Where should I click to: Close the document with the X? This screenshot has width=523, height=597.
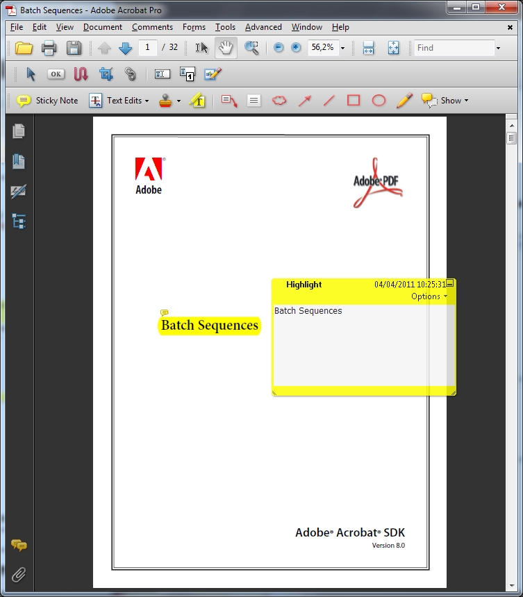coord(510,27)
